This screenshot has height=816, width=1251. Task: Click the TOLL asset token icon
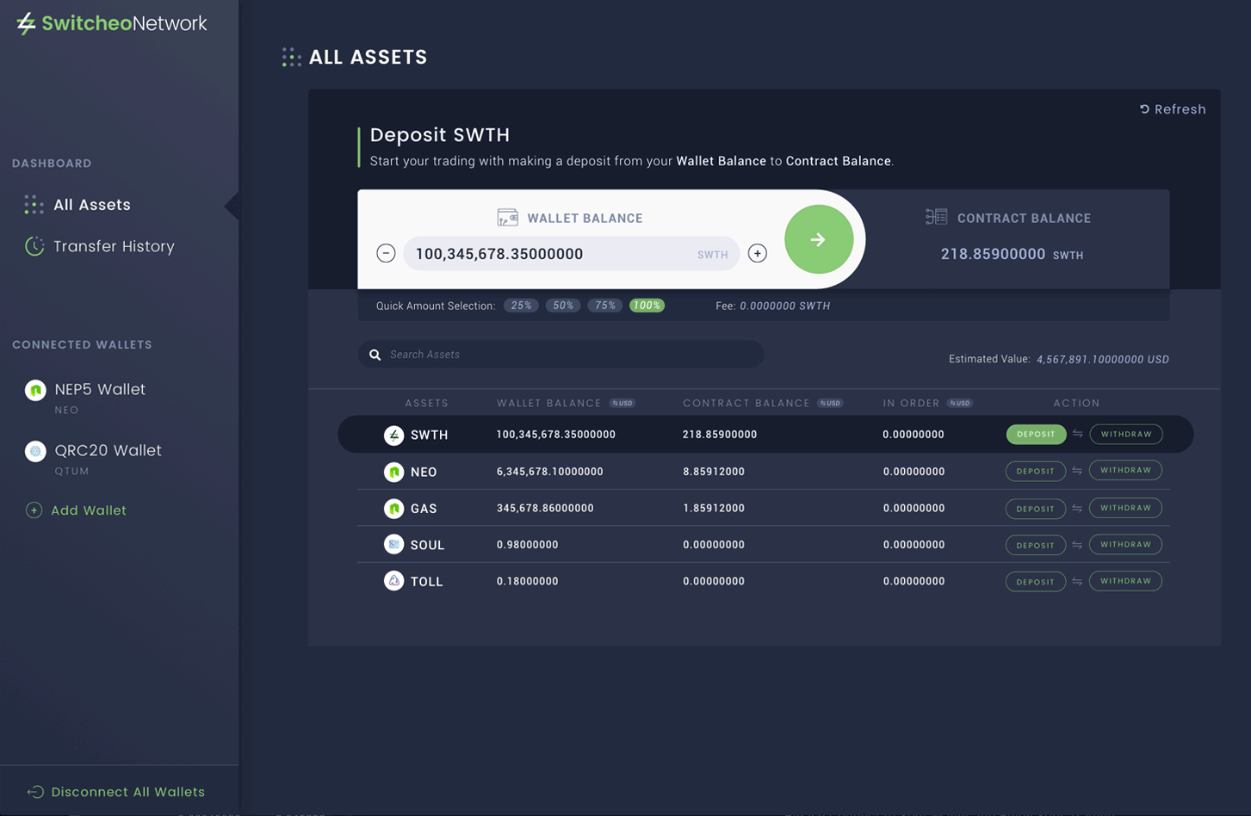393,581
